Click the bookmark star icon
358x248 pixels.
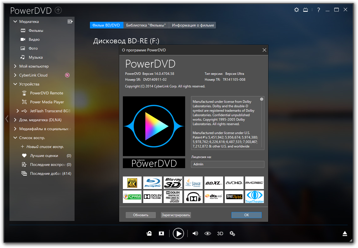pos(161,233)
